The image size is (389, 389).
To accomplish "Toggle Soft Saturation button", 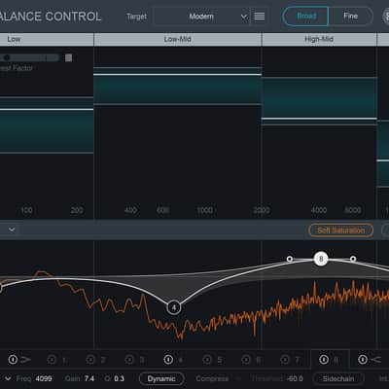I will [340, 230].
